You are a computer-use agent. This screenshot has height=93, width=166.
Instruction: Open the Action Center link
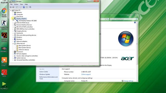pos(44,72)
